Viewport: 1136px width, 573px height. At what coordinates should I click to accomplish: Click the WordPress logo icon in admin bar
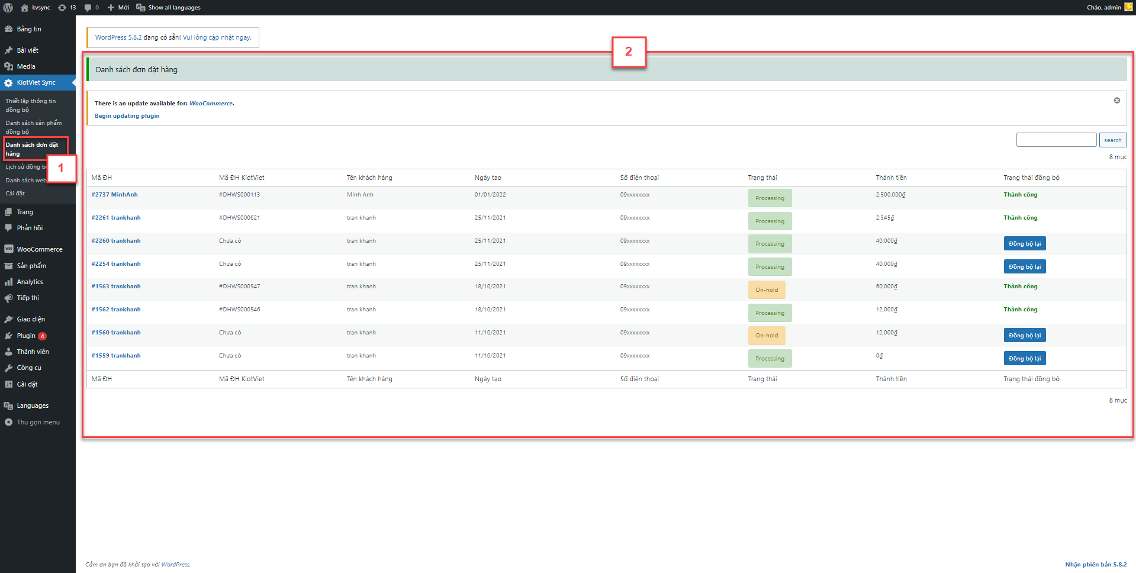[8, 8]
